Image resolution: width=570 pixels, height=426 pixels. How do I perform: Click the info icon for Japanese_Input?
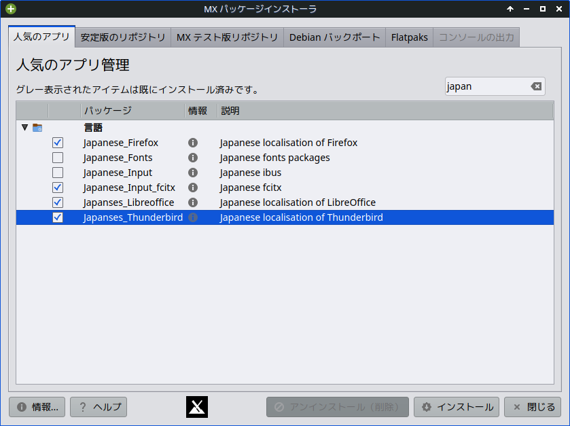tap(193, 173)
